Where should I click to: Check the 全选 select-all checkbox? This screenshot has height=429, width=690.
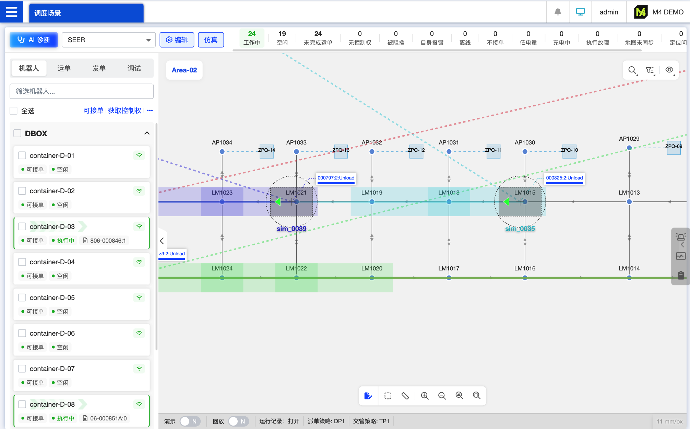click(x=14, y=111)
